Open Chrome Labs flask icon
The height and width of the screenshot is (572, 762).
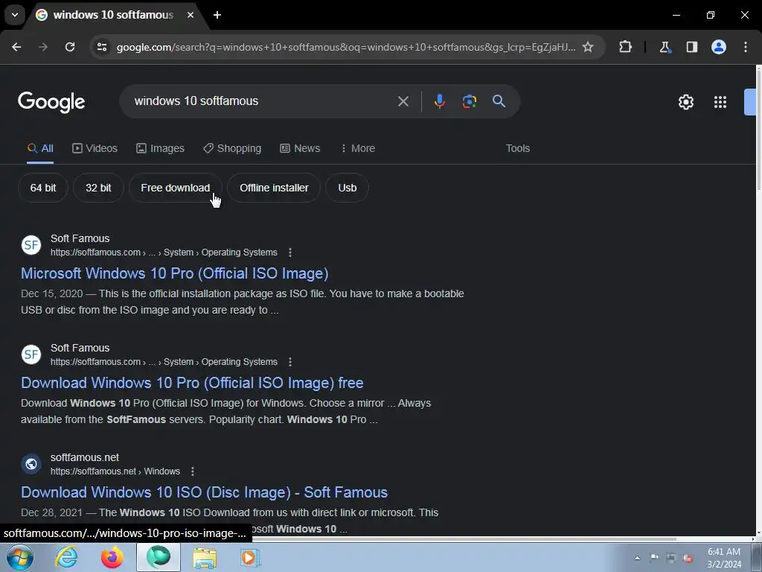[x=665, y=47]
